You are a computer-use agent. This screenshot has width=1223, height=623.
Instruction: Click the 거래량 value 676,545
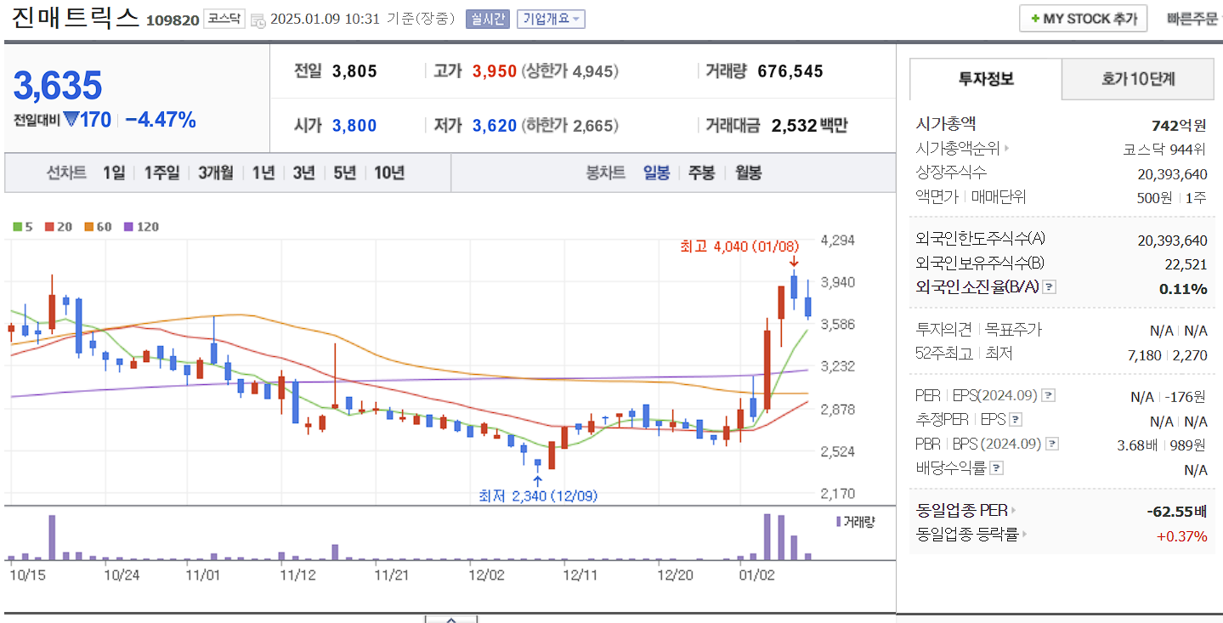pyautogui.click(x=790, y=71)
